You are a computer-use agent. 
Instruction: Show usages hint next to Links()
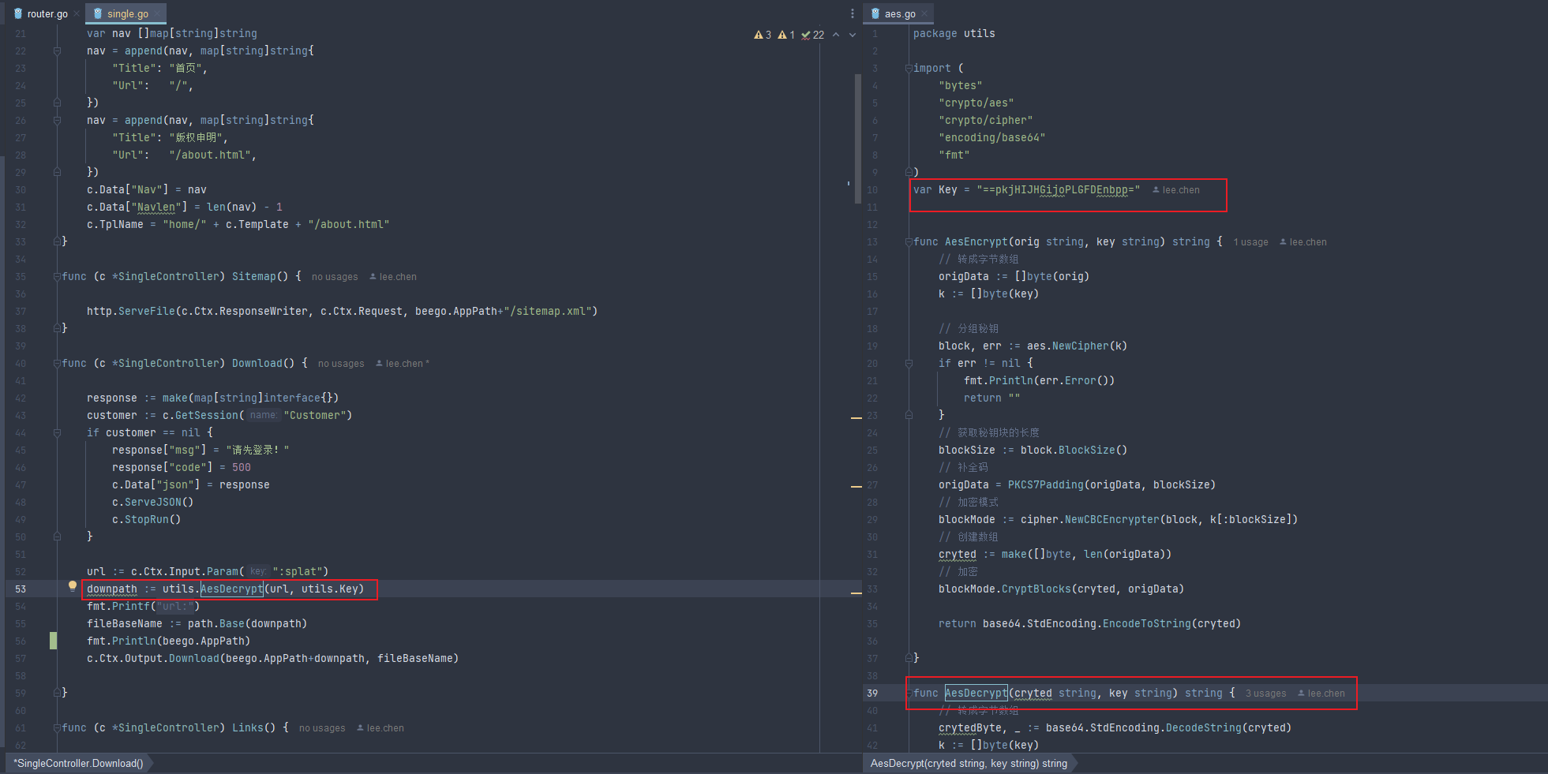[322, 728]
